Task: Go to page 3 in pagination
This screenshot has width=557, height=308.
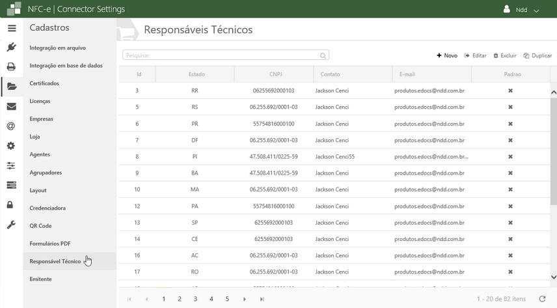Action: click(x=195, y=299)
